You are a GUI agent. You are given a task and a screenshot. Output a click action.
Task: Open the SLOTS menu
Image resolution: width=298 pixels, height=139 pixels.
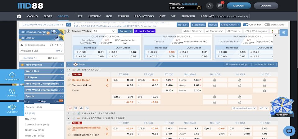point(48,16)
